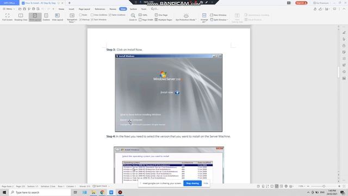Open the Arrange All dropdown

point(204,18)
